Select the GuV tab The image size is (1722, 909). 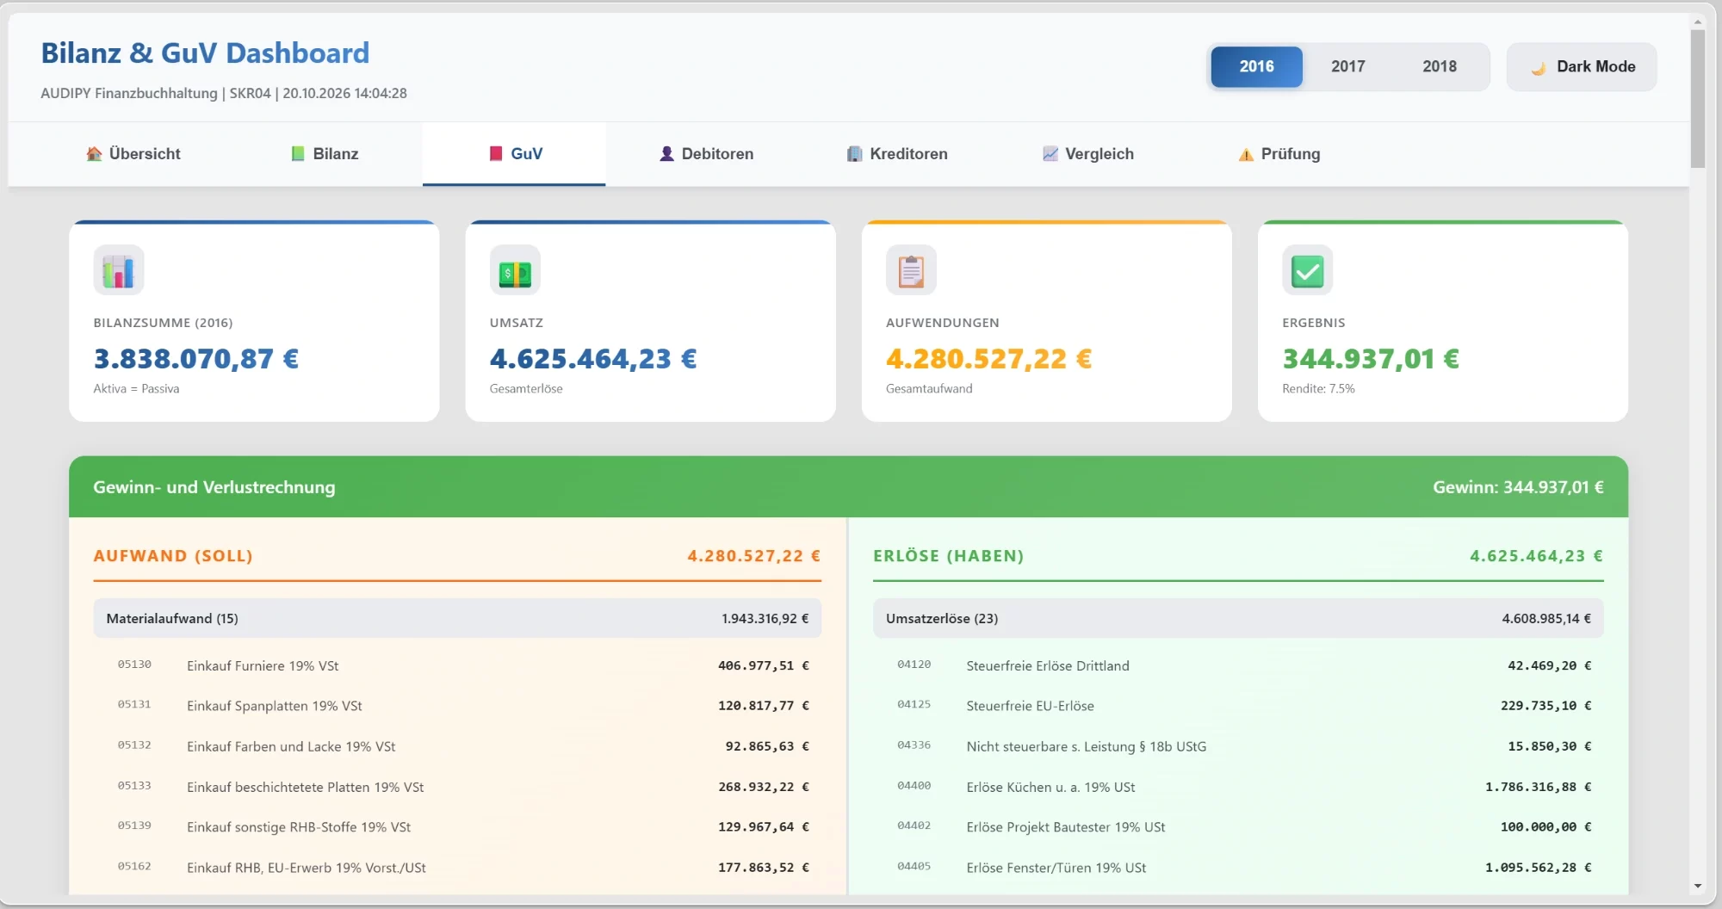514,154
